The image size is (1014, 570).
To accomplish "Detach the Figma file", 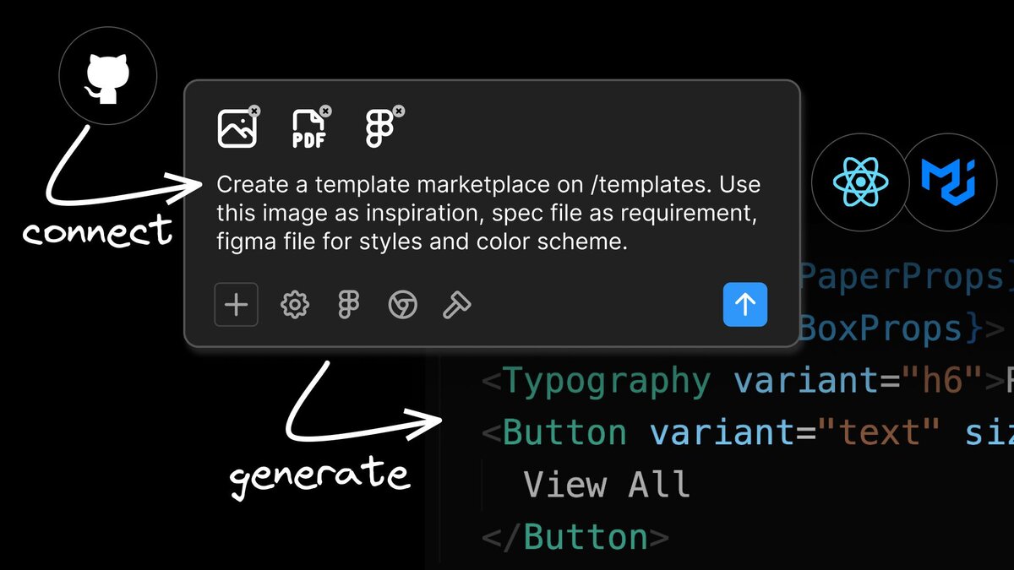I will 397,111.
